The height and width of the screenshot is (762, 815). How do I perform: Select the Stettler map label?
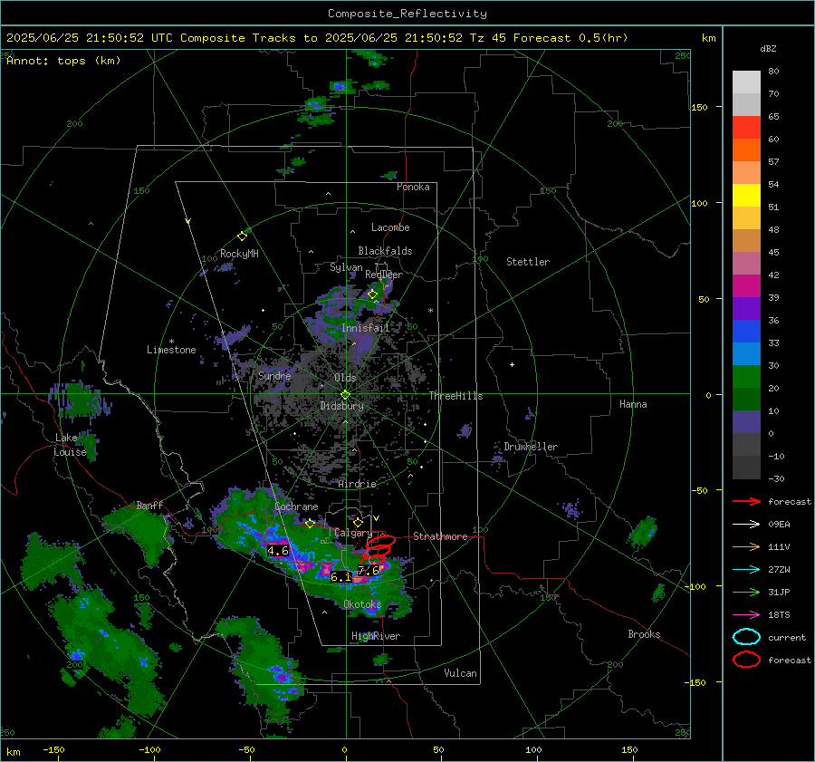pos(528,262)
